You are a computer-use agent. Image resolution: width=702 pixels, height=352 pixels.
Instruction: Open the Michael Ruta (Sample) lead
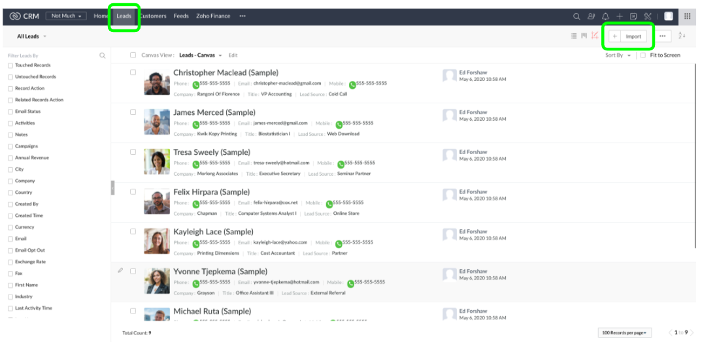pos(212,312)
